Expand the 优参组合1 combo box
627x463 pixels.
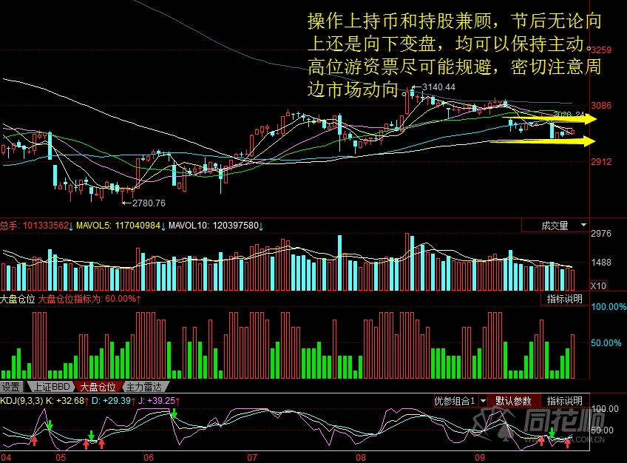[460, 401]
